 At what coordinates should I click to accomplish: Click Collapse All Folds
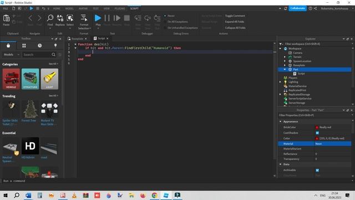click(235, 28)
